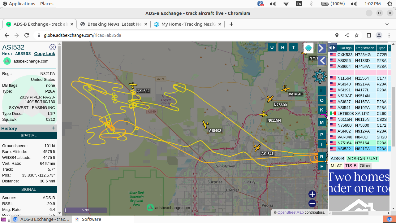The height and width of the screenshot is (223, 396).
Task: Open the tab search dropdown chevron
Action: (387, 24)
